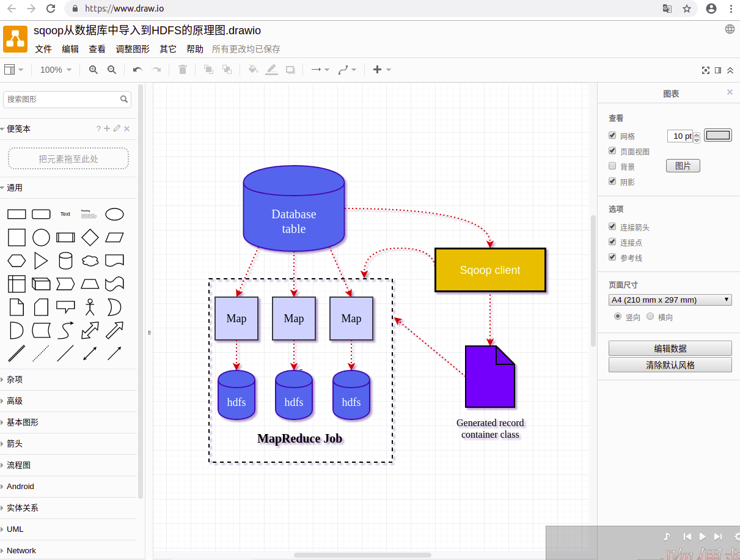Enable the 背景 checkbox
Viewport: 740px width, 560px height.
612,166
